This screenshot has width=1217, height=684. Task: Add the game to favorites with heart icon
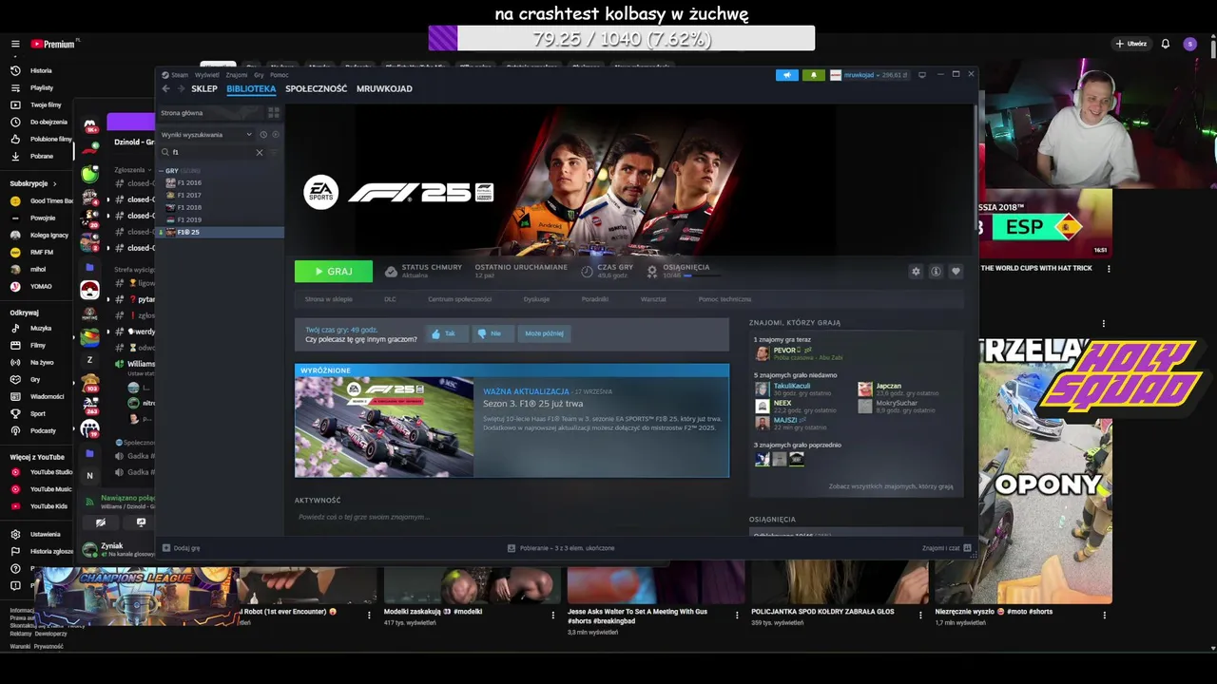coord(956,272)
